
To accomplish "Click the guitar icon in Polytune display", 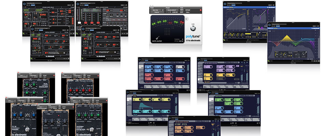I will click(x=158, y=38).
